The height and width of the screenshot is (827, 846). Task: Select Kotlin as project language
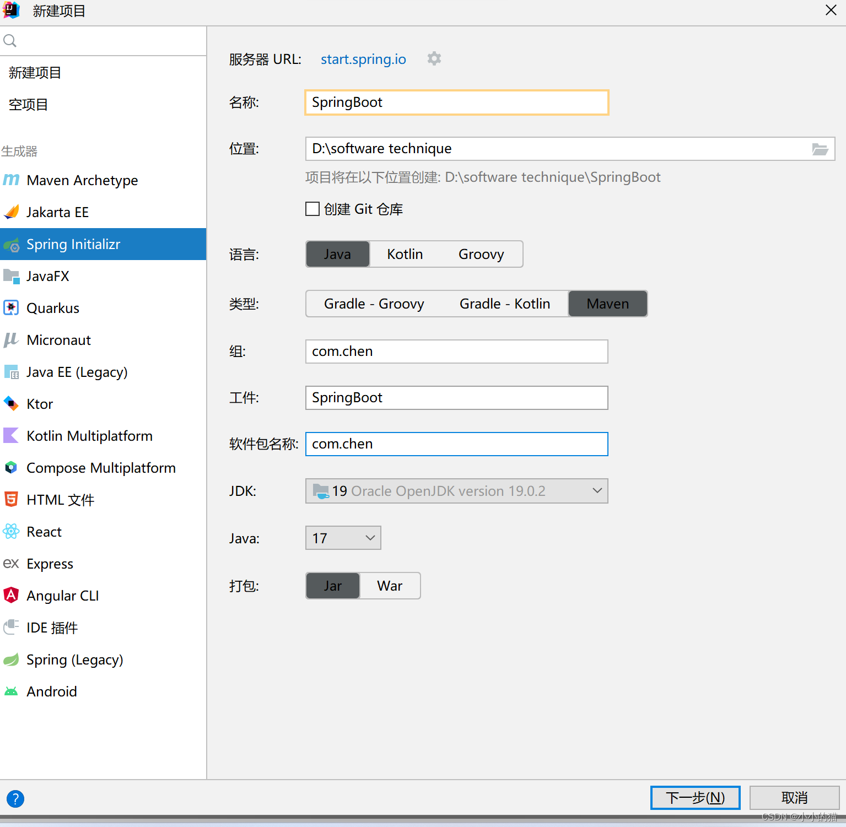[405, 254]
